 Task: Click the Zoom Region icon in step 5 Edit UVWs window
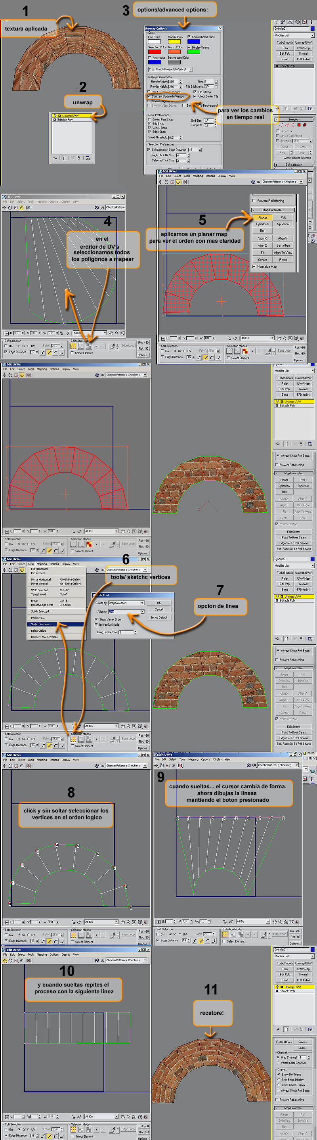tap(290, 338)
